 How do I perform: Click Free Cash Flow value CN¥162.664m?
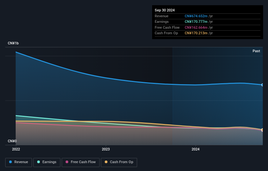click(x=196, y=27)
